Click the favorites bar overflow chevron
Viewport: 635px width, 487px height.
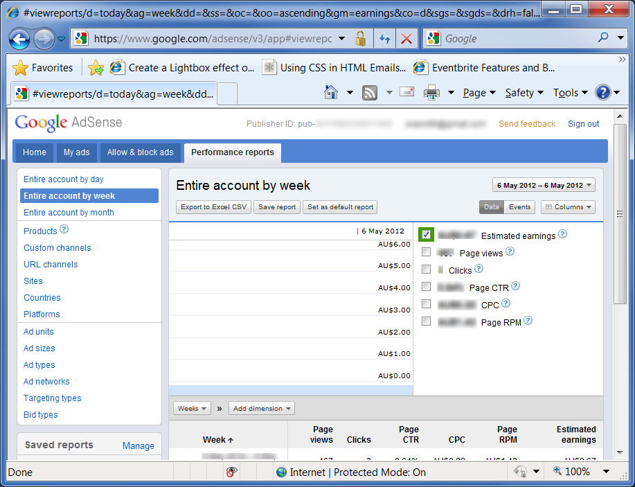pyautogui.click(x=622, y=60)
